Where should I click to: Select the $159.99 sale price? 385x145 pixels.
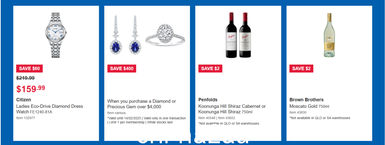point(31,89)
